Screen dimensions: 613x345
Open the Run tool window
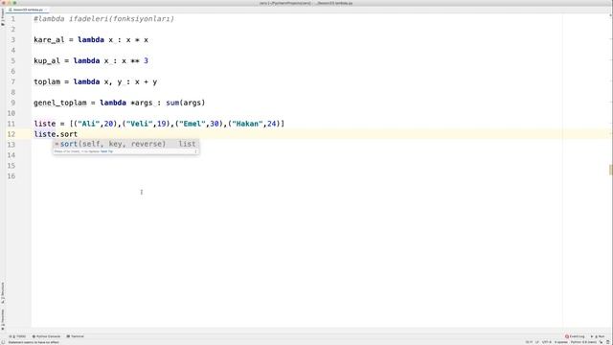coord(598,336)
